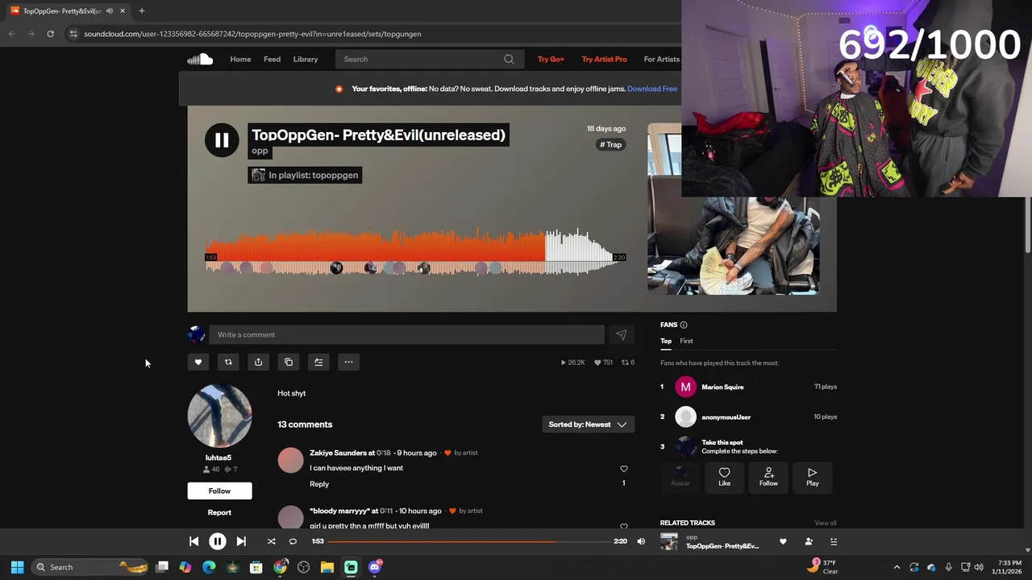
Task: Like Zakiye Saunders' comment
Action: coord(623,469)
